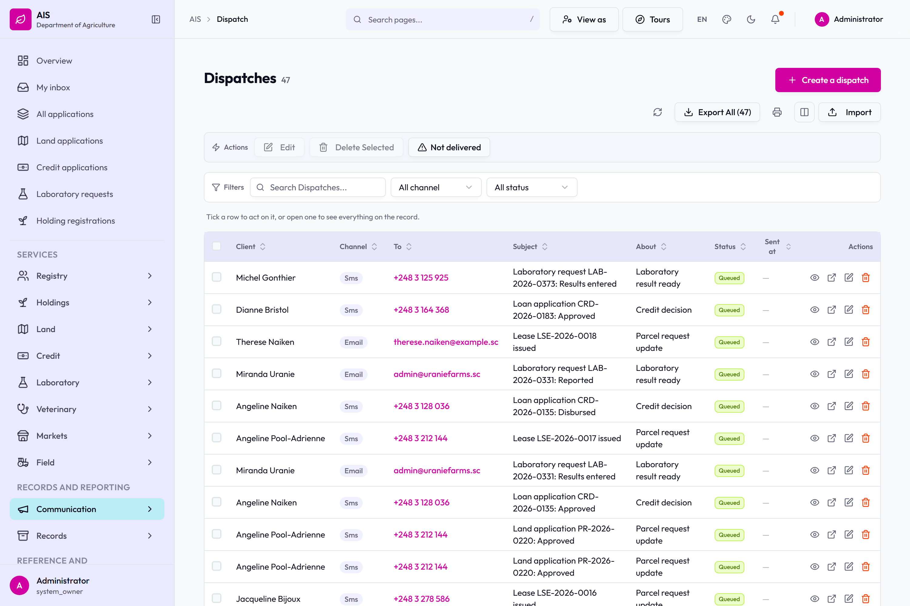Open Laboratory requests page
The height and width of the screenshot is (606, 910).
coord(87,194)
